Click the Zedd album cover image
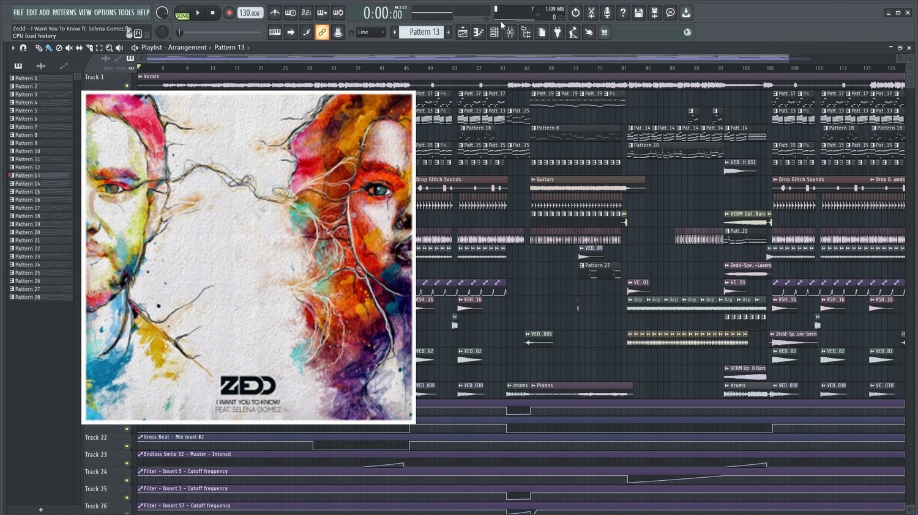This screenshot has height=515, width=918. (x=248, y=257)
